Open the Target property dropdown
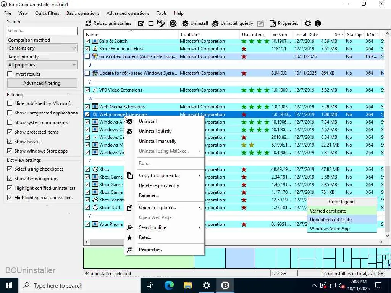 (x=42, y=65)
